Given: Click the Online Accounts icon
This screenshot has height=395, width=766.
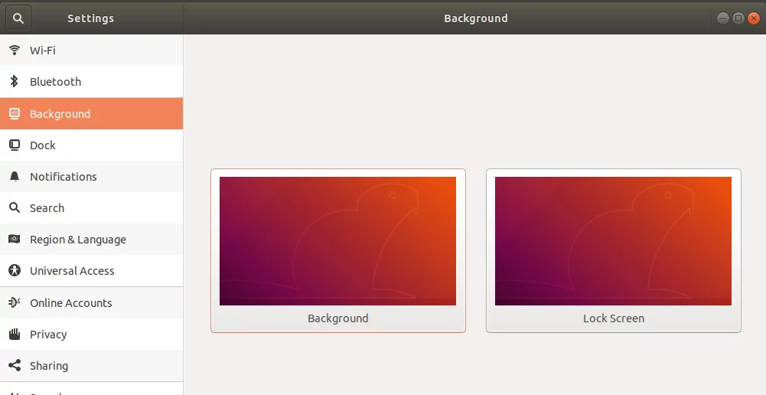Looking at the screenshot, I should pos(15,302).
